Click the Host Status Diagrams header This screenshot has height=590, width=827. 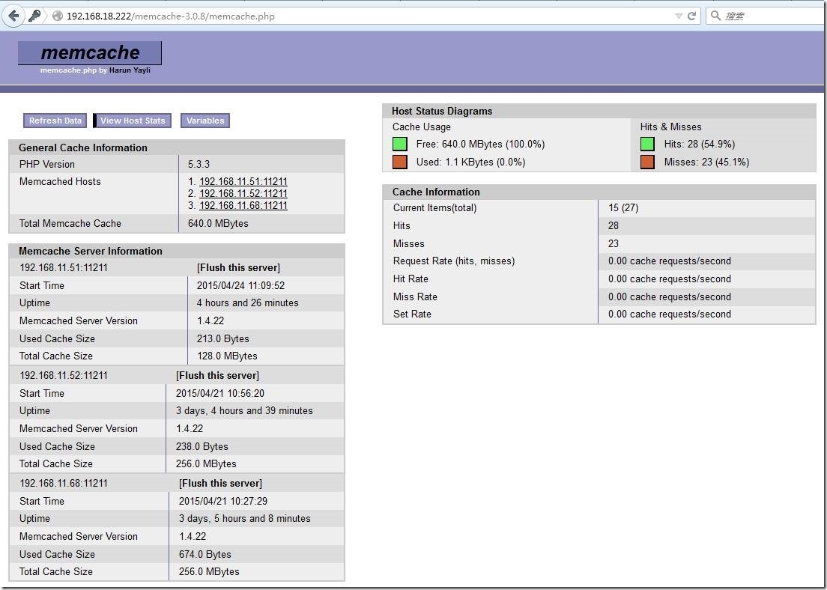(x=599, y=112)
